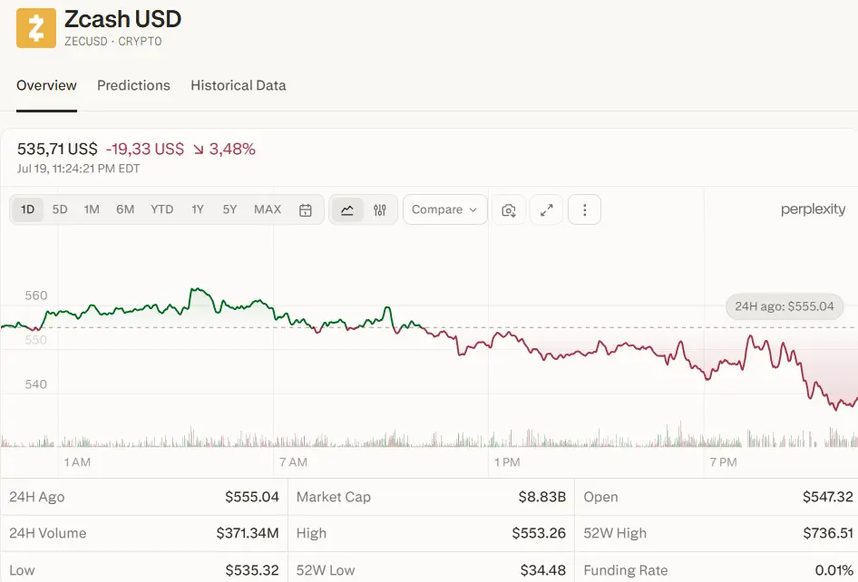
Task: Open the three-dot more options menu
Action: click(584, 210)
